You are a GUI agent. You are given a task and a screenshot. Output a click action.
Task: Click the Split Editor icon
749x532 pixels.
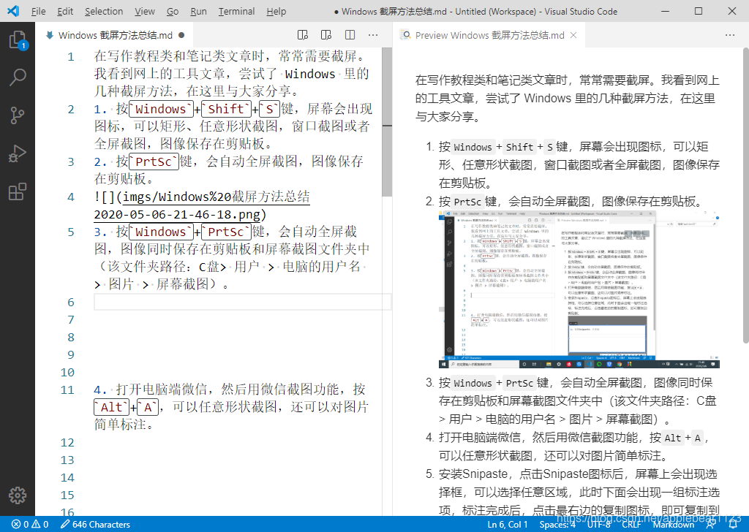(x=350, y=35)
